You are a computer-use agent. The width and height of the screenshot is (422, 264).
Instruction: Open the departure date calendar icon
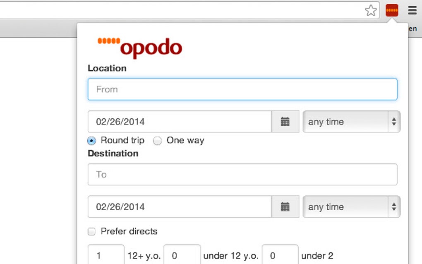pyautogui.click(x=285, y=121)
